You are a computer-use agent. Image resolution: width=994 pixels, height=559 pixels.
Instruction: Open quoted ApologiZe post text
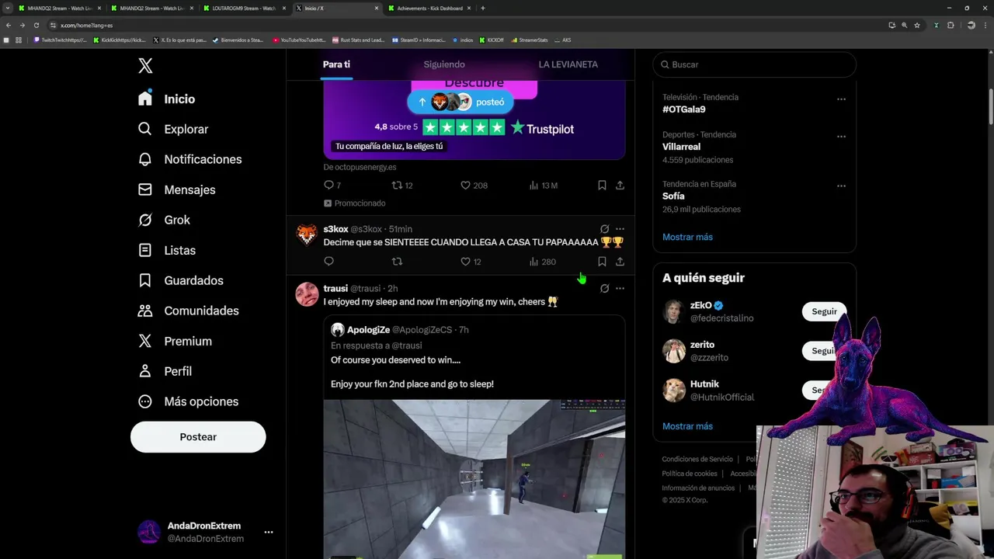(x=412, y=372)
